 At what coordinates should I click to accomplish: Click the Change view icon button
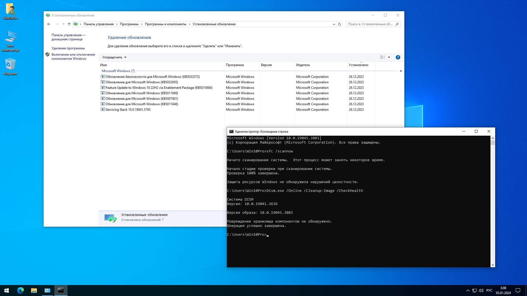[x=383, y=57]
